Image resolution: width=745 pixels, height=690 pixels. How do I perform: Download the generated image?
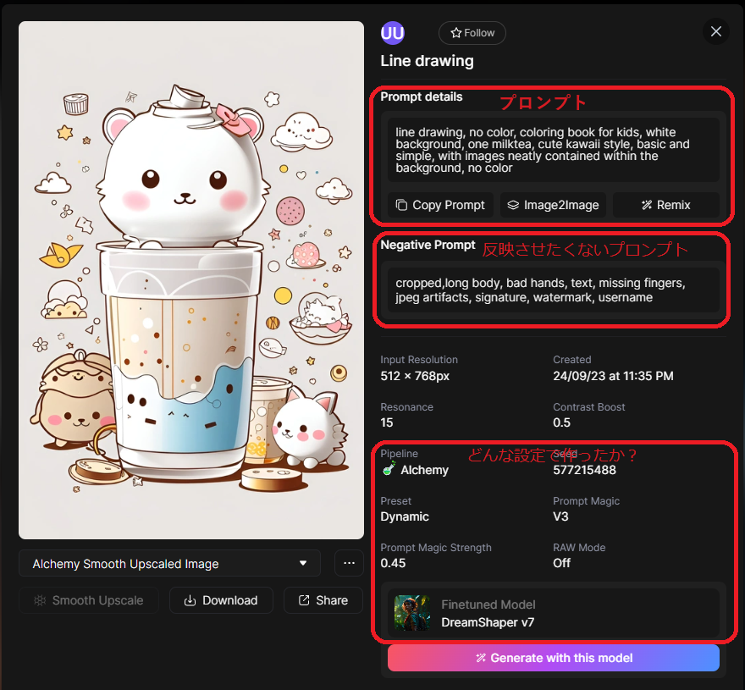tap(221, 600)
